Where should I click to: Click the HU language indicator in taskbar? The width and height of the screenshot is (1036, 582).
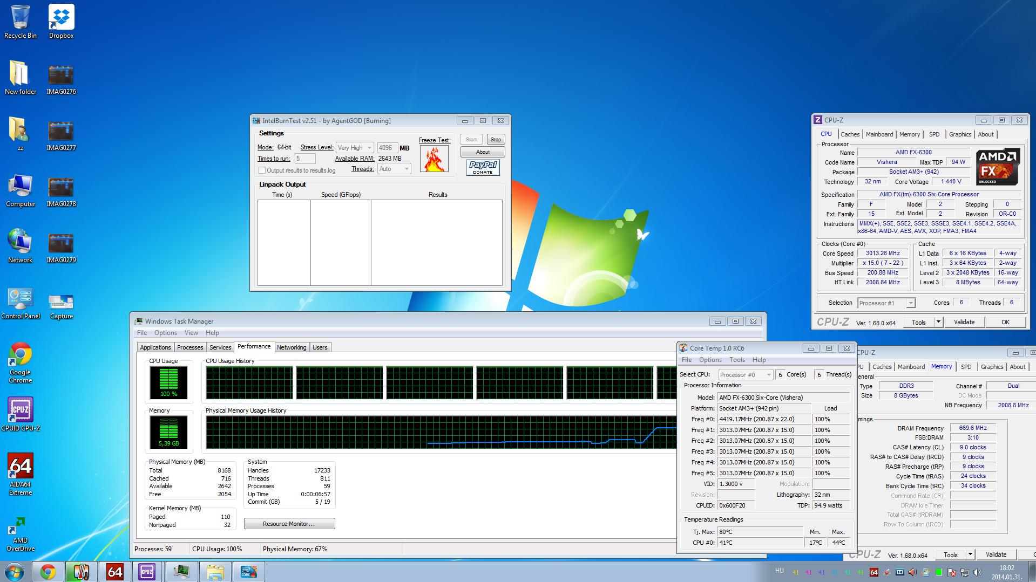779,571
